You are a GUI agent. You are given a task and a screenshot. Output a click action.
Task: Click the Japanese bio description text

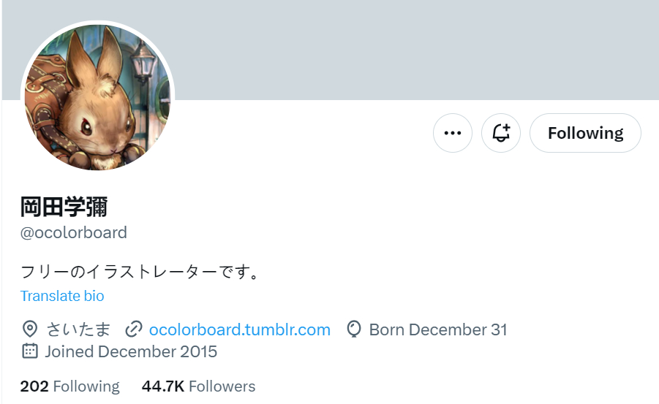pos(139,272)
